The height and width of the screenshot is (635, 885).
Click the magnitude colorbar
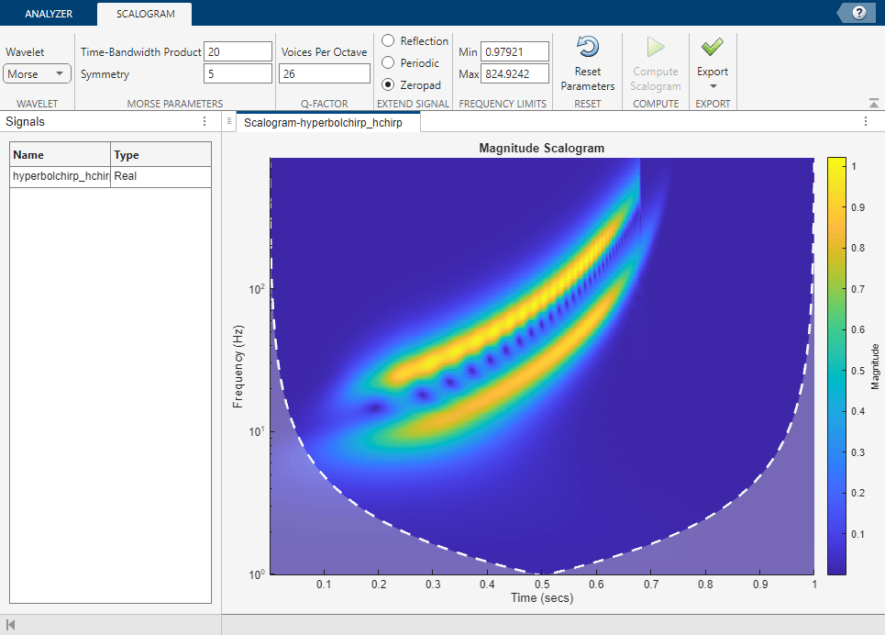click(836, 366)
